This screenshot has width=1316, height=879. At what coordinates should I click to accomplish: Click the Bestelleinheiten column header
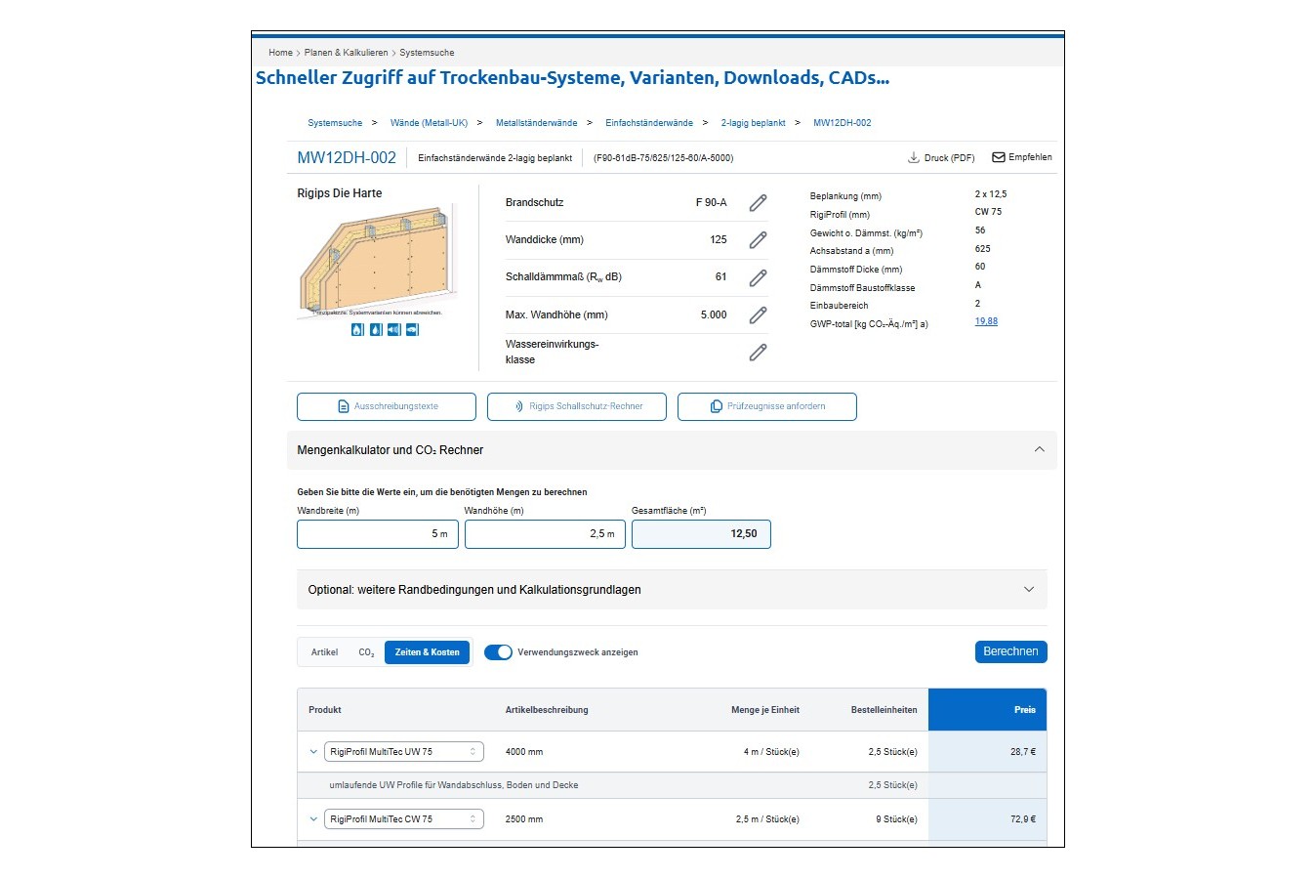pos(884,710)
